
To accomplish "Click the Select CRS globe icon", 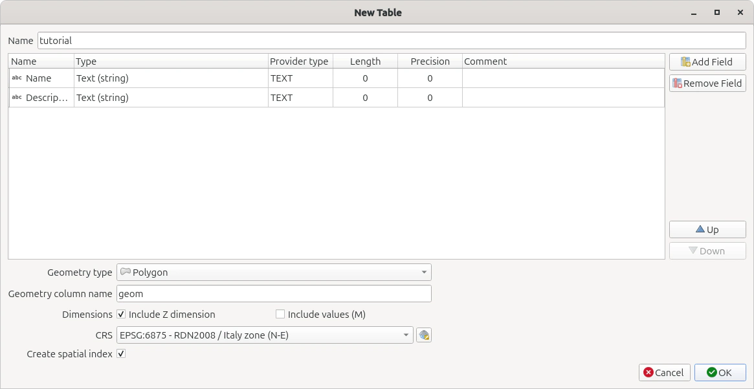I will (424, 335).
